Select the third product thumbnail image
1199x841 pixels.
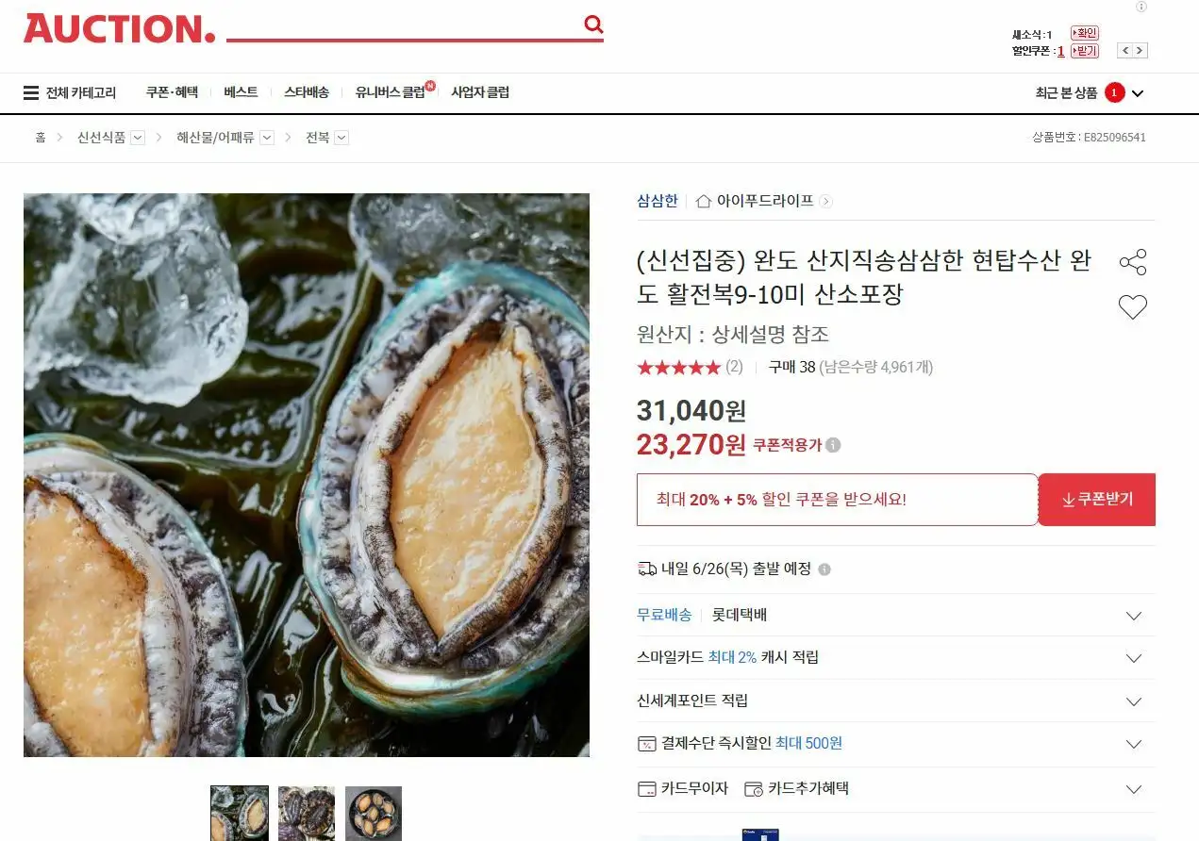click(374, 814)
